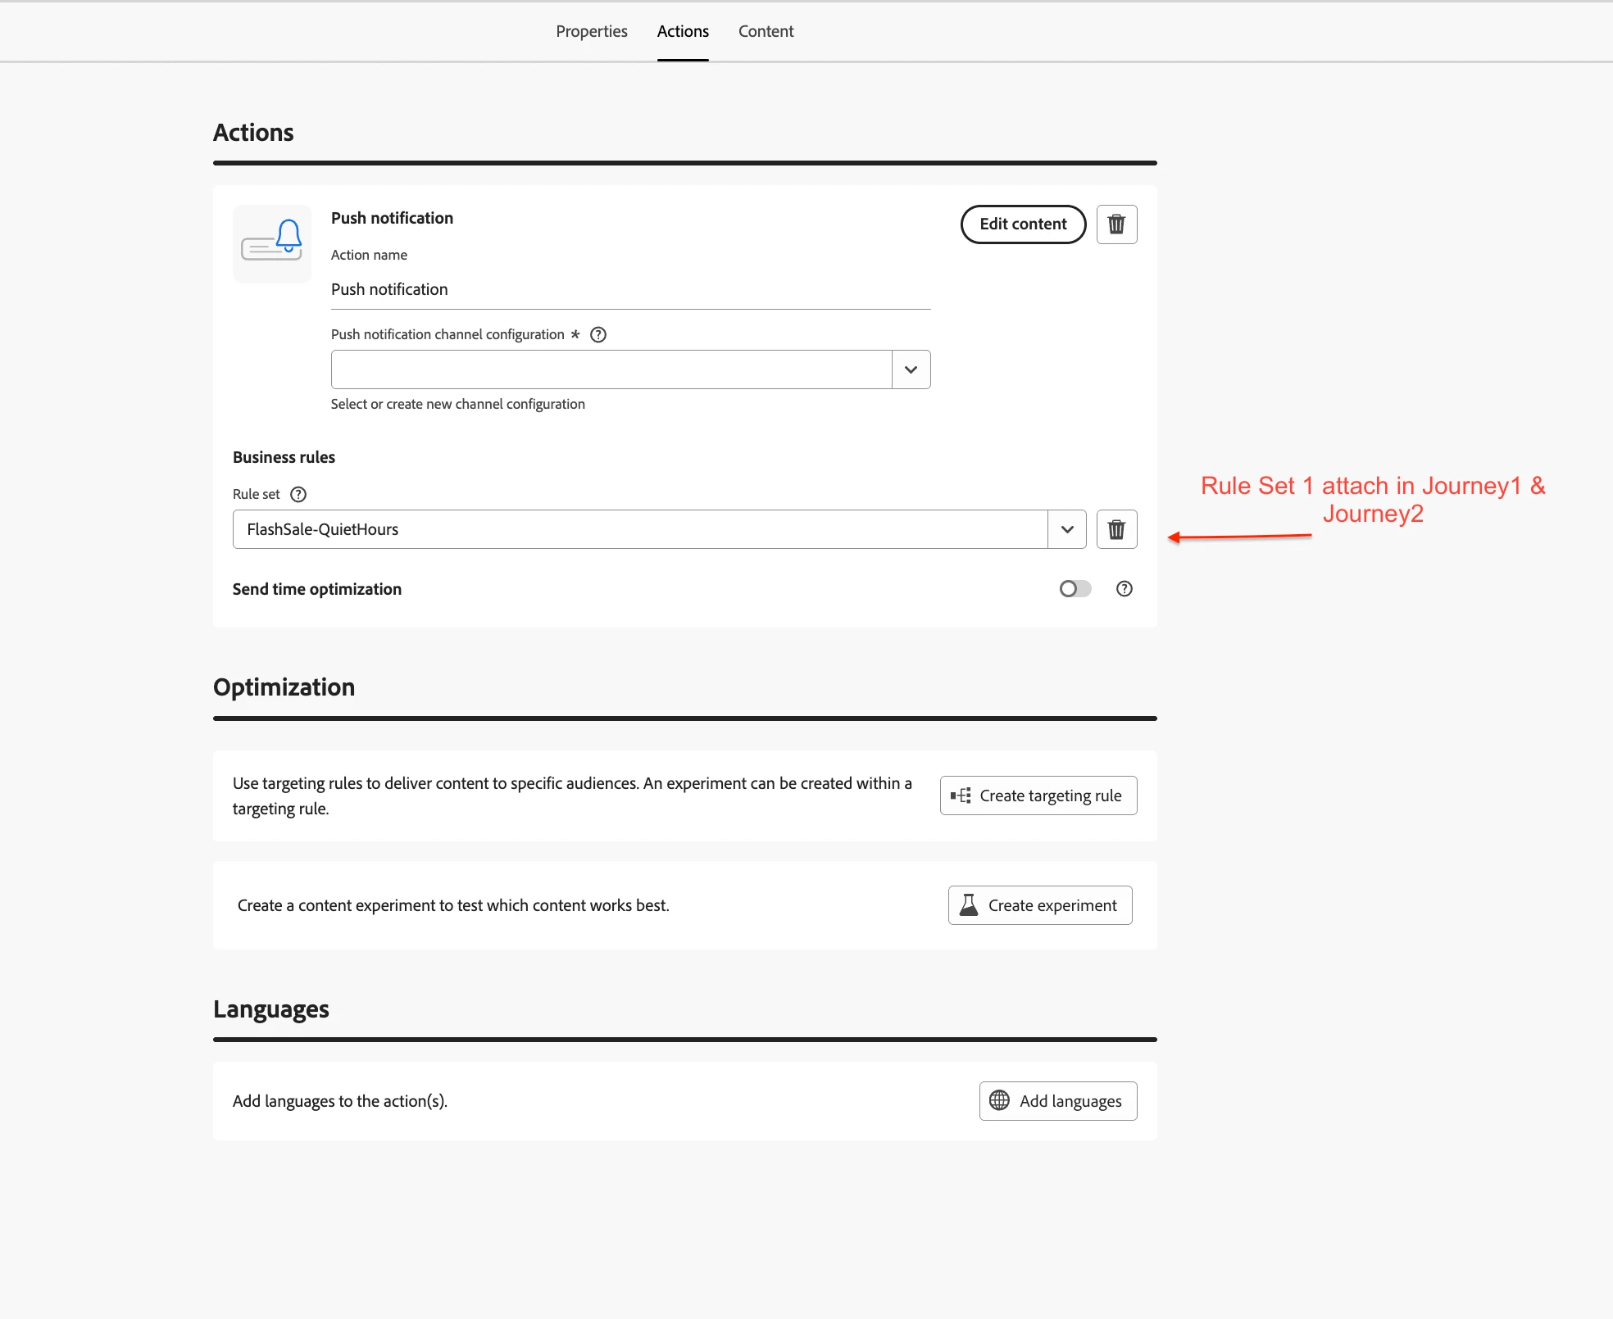Expand push channel configuration dropdown arrow
The height and width of the screenshot is (1319, 1613).
911,369
